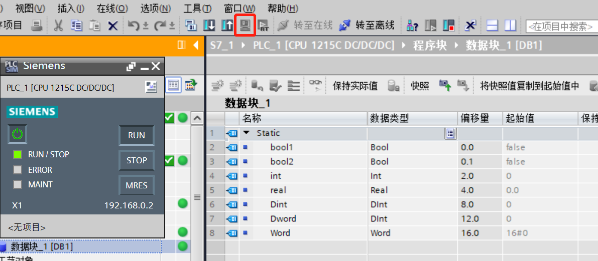This screenshot has width=598, height=261.
Task: Click the Accessible devices icon
Action: pyautogui.click(x=413, y=26)
